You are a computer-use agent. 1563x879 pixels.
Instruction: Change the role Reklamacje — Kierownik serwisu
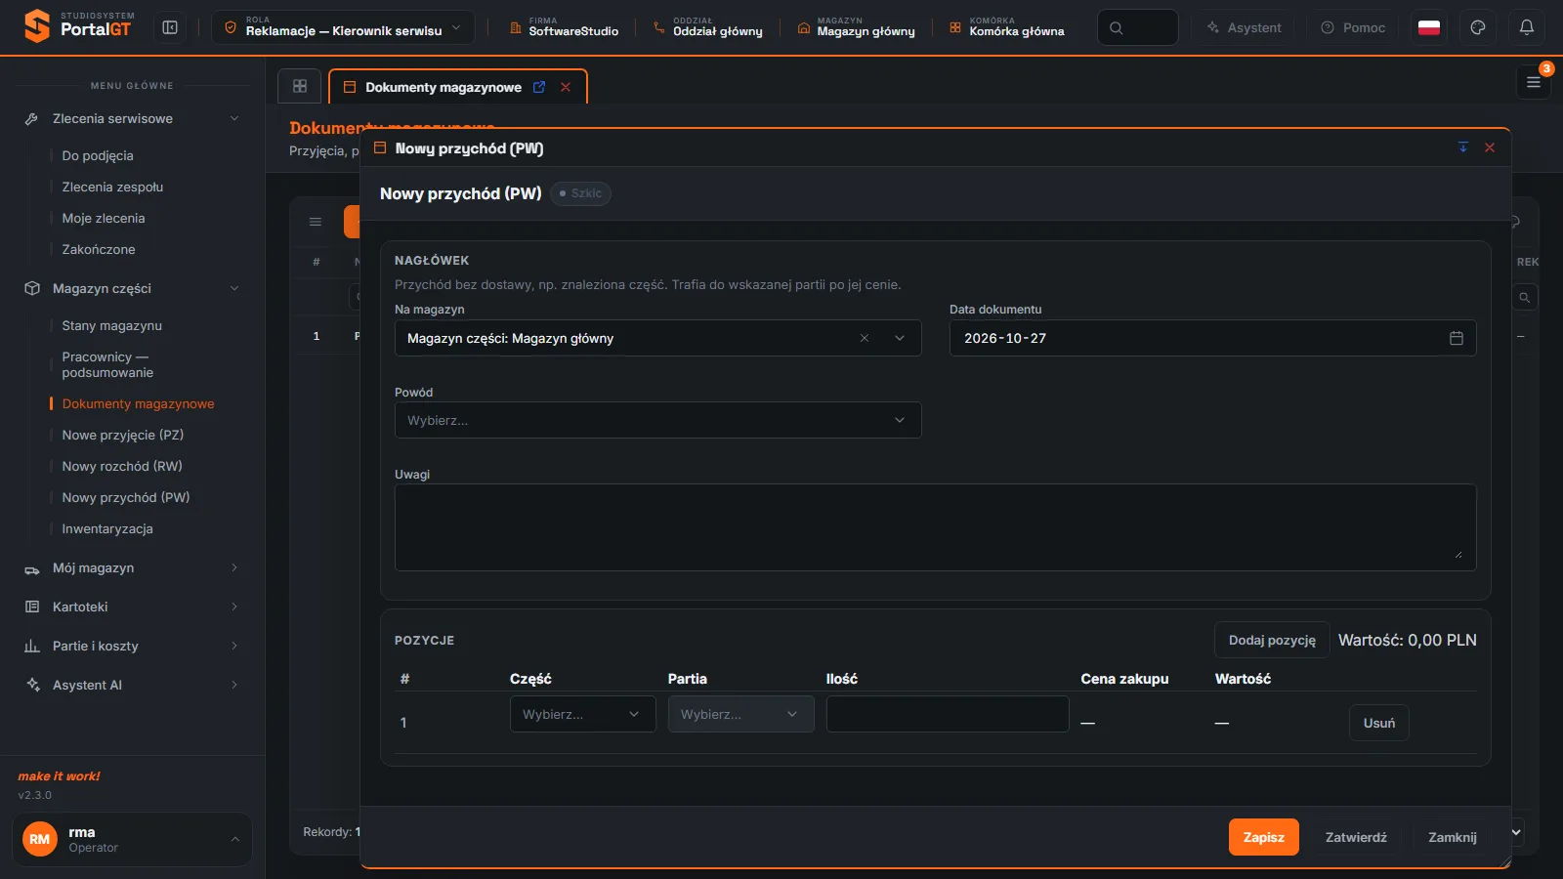[x=343, y=27]
